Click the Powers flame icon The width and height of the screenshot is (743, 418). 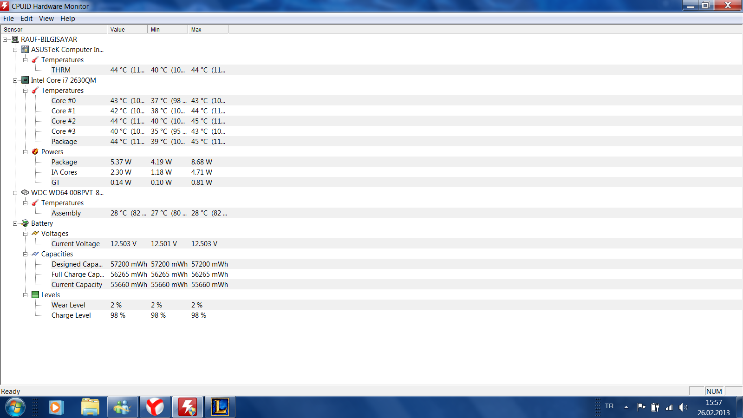point(35,152)
